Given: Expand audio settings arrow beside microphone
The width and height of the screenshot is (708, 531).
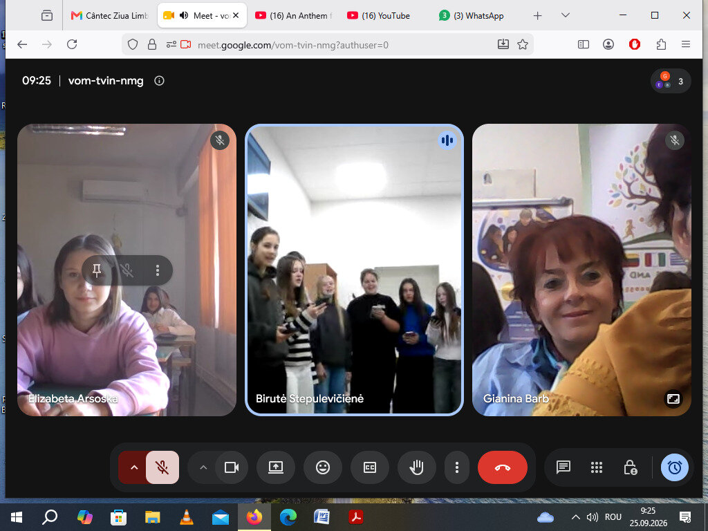Looking at the screenshot, I should 133,467.
